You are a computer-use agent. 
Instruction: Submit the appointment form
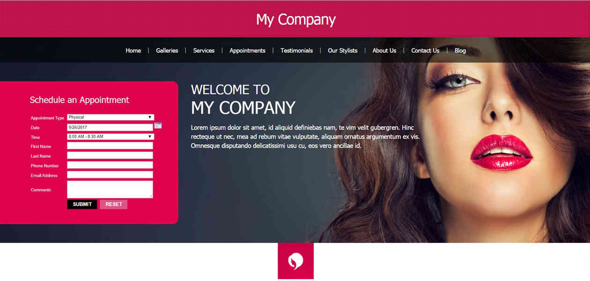(82, 204)
